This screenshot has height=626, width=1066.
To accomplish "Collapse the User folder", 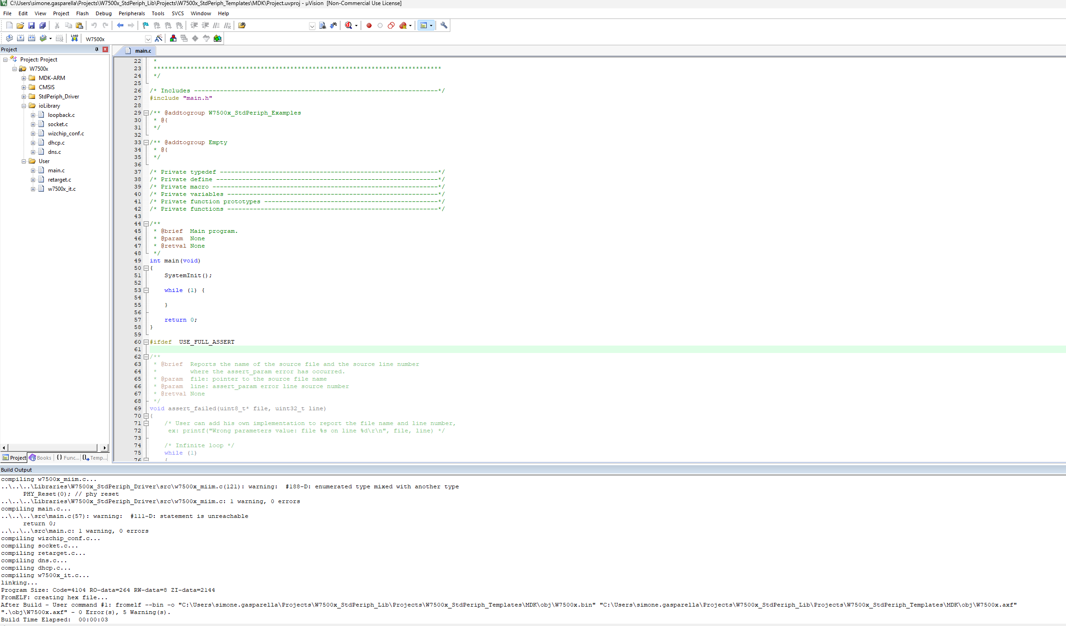I will click(x=24, y=161).
